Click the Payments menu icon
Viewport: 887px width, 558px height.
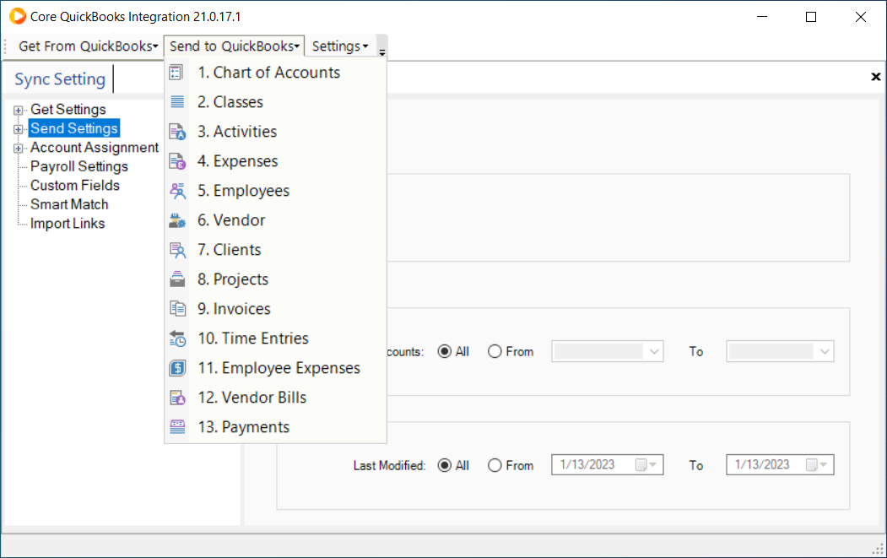(x=177, y=426)
